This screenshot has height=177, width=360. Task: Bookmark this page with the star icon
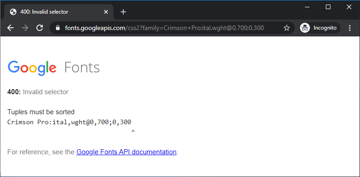287,28
